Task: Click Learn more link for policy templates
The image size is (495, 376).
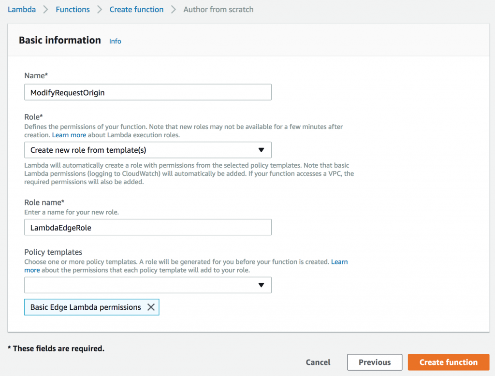Action: [x=339, y=261]
